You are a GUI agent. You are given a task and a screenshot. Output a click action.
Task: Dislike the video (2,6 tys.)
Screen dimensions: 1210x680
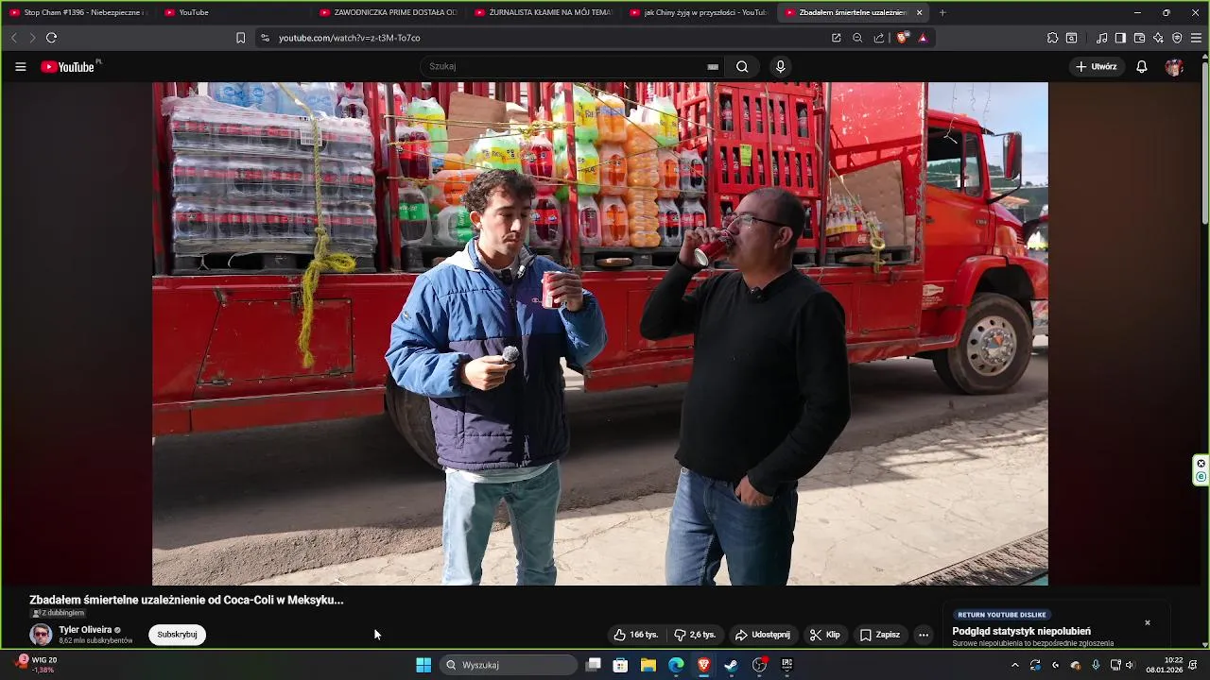tap(695, 635)
